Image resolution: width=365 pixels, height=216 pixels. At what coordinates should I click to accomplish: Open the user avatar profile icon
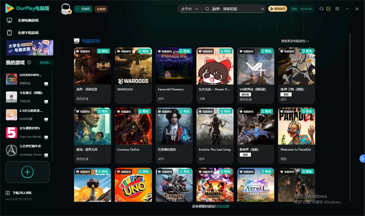pyautogui.click(x=66, y=9)
